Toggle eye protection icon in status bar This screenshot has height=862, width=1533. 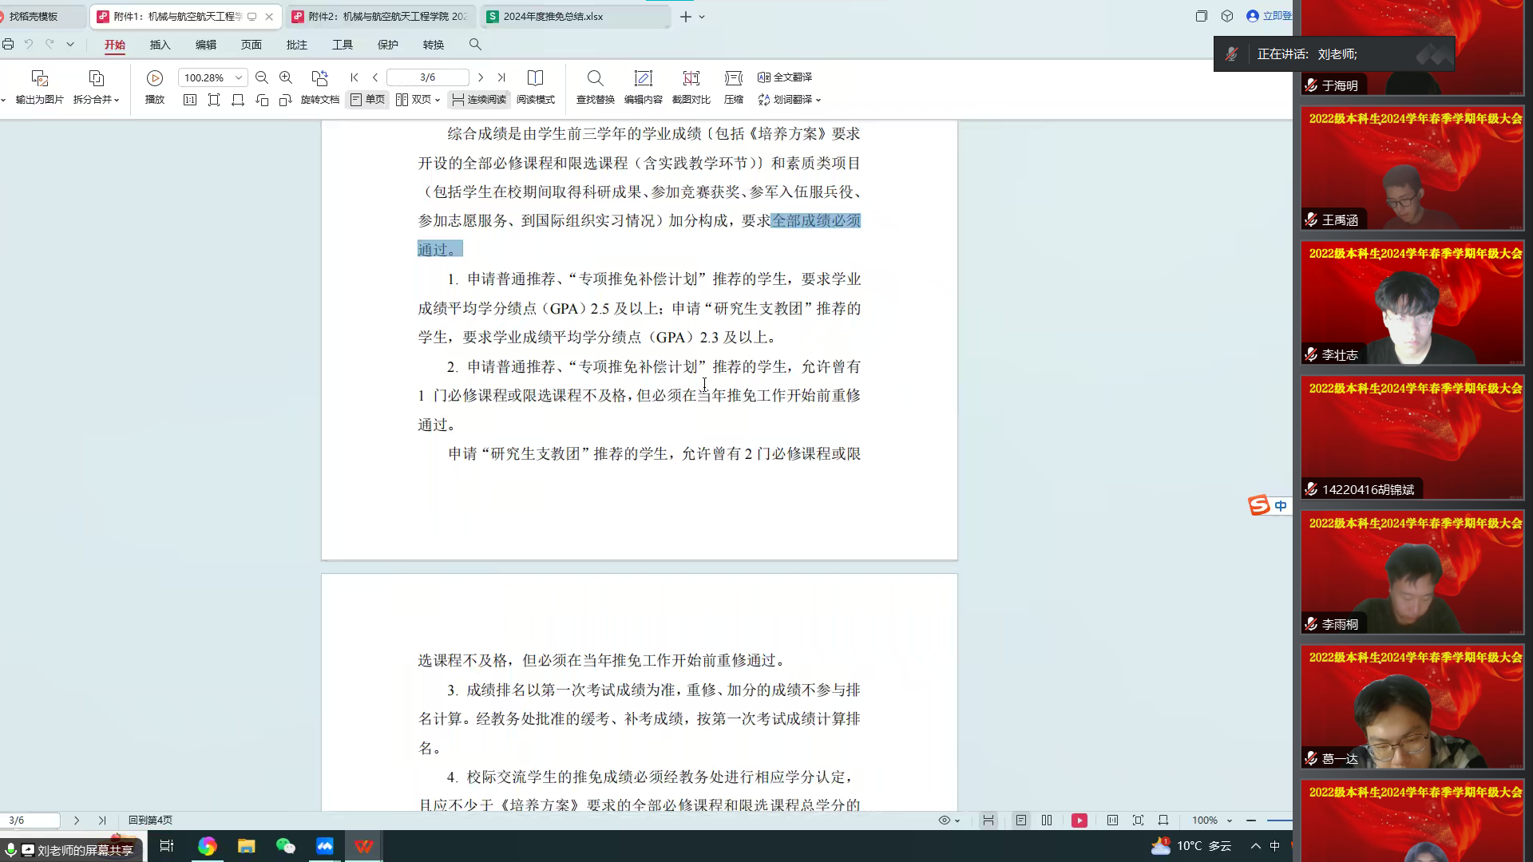click(x=945, y=820)
